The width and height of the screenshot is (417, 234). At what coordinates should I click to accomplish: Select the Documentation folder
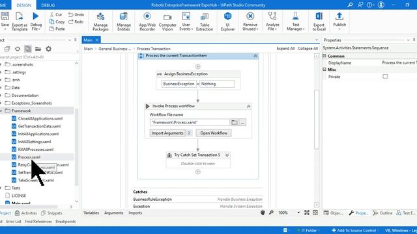(25, 96)
